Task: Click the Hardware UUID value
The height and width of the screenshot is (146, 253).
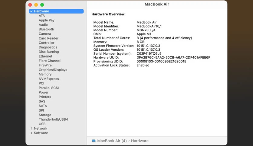Action: point(173,57)
